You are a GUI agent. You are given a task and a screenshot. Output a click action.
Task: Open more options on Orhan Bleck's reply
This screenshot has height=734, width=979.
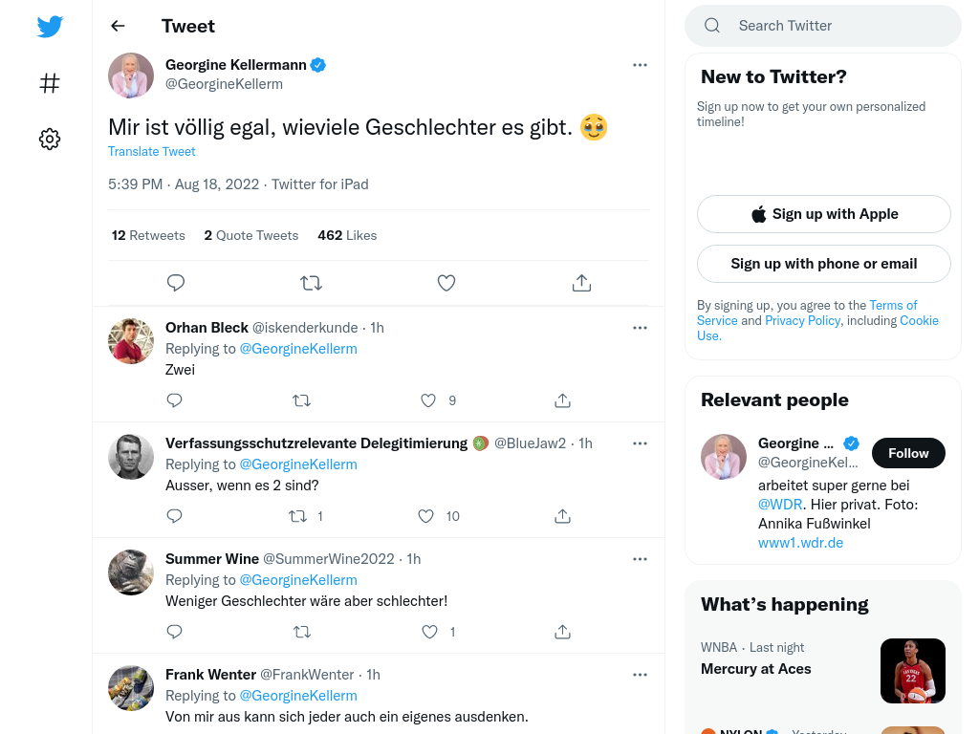[x=640, y=328]
